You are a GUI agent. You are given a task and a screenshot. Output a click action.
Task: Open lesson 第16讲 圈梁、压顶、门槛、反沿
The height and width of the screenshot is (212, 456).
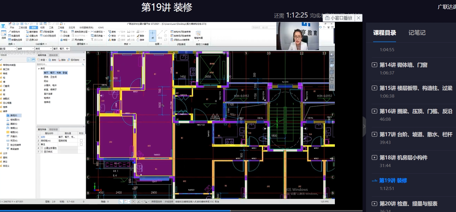pyautogui.click(x=416, y=111)
